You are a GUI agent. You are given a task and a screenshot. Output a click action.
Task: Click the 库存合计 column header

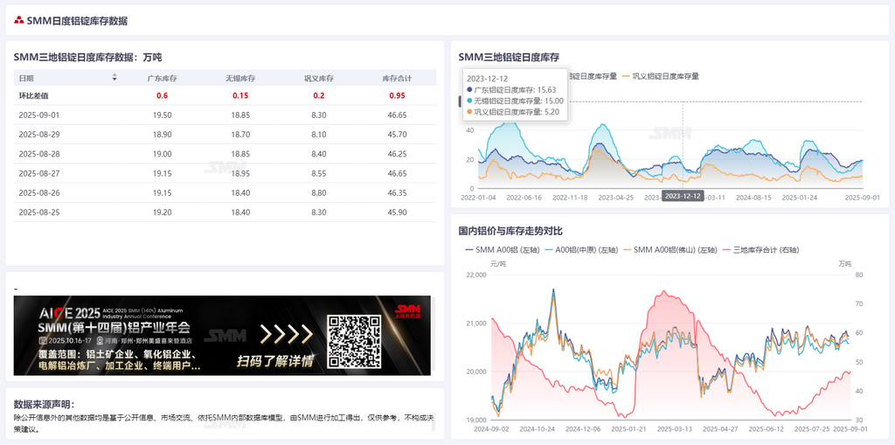pos(398,79)
